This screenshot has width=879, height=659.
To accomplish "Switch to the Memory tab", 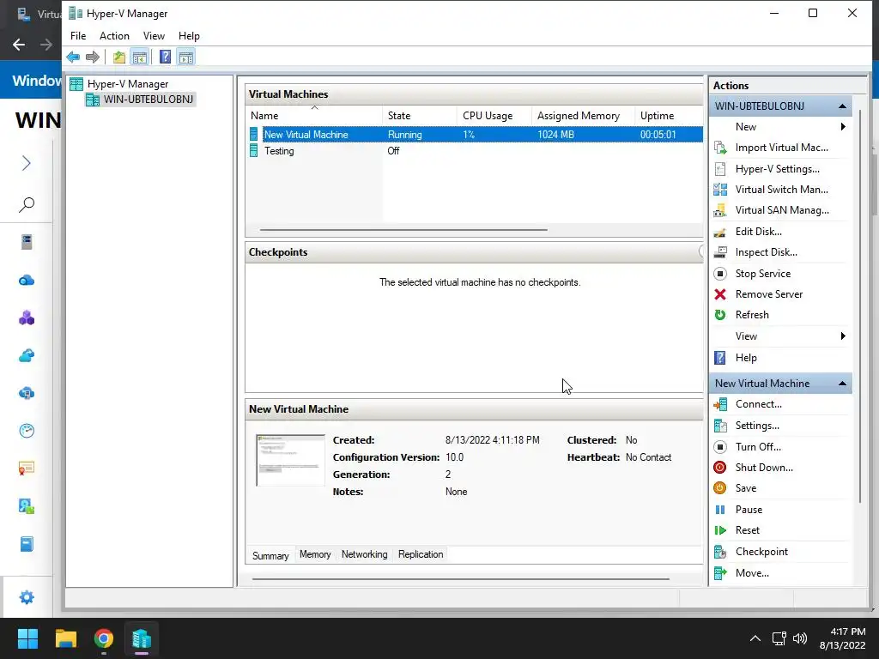I will pos(315,554).
